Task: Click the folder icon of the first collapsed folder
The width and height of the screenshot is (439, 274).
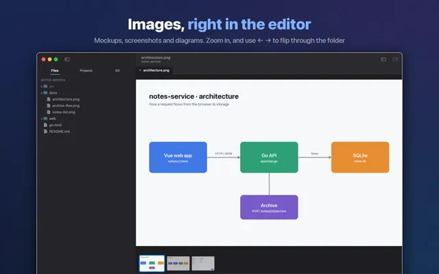Action: click(x=45, y=86)
